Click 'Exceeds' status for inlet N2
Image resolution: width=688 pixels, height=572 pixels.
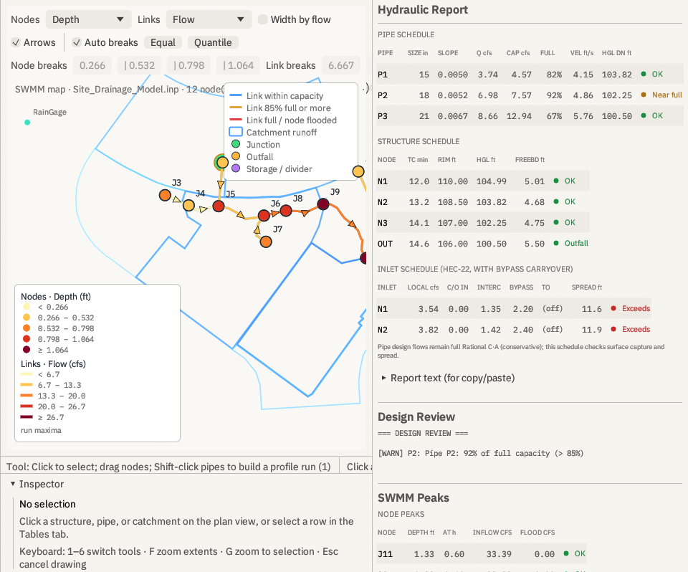(636, 329)
